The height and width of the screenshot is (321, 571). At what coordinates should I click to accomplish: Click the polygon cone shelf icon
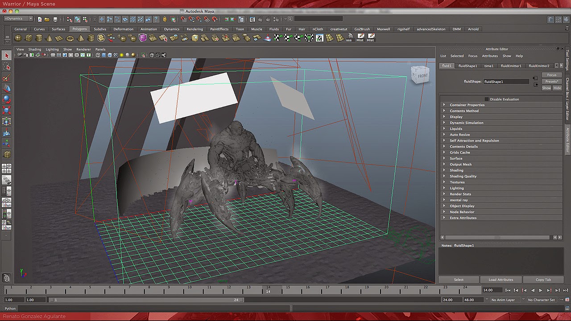(x=49, y=38)
